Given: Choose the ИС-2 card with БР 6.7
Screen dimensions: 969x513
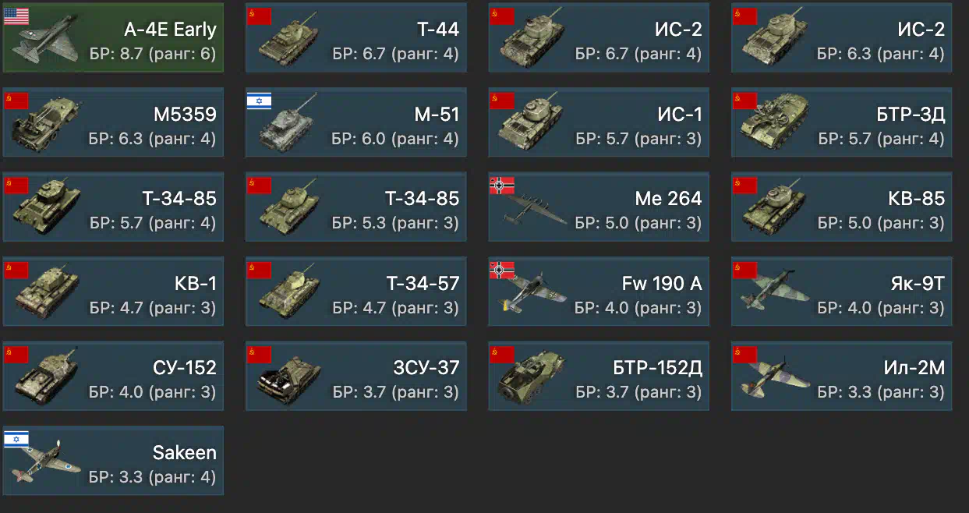Looking at the screenshot, I should pos(599,37).
